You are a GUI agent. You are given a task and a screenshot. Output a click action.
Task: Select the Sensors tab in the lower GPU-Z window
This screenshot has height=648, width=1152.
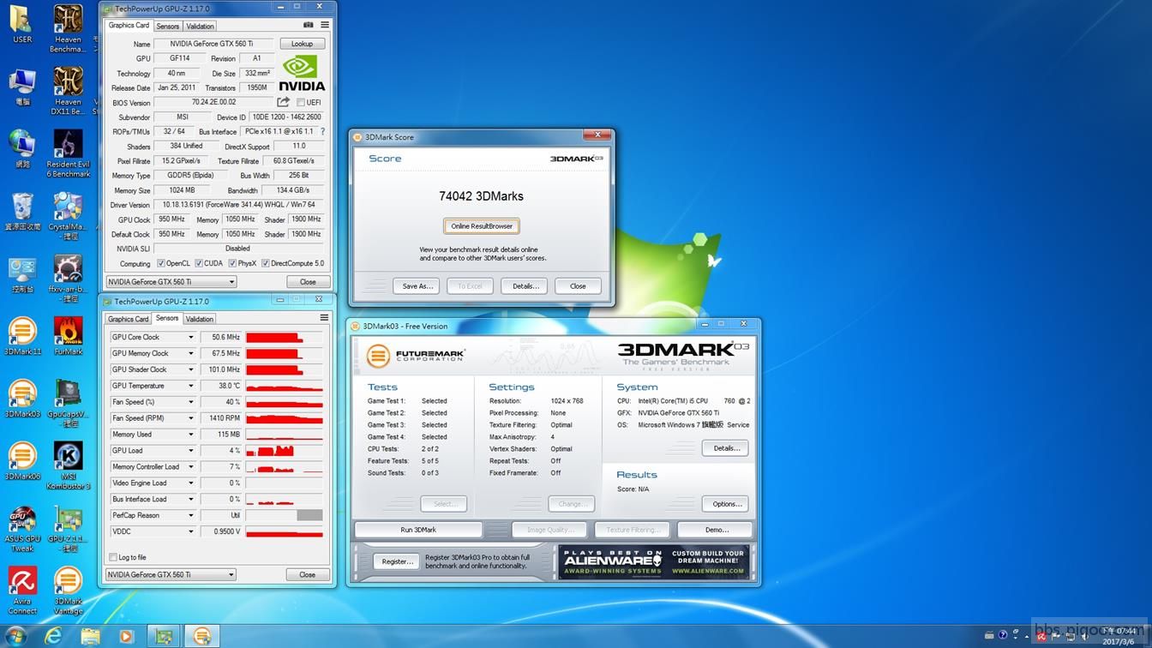tap(167, 318)
